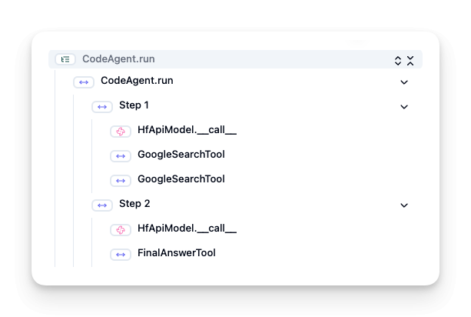This screenshot has height=317, width=471.
Task: Click tool icon beside first GoogleSearchTool
Action: point(121,156)
